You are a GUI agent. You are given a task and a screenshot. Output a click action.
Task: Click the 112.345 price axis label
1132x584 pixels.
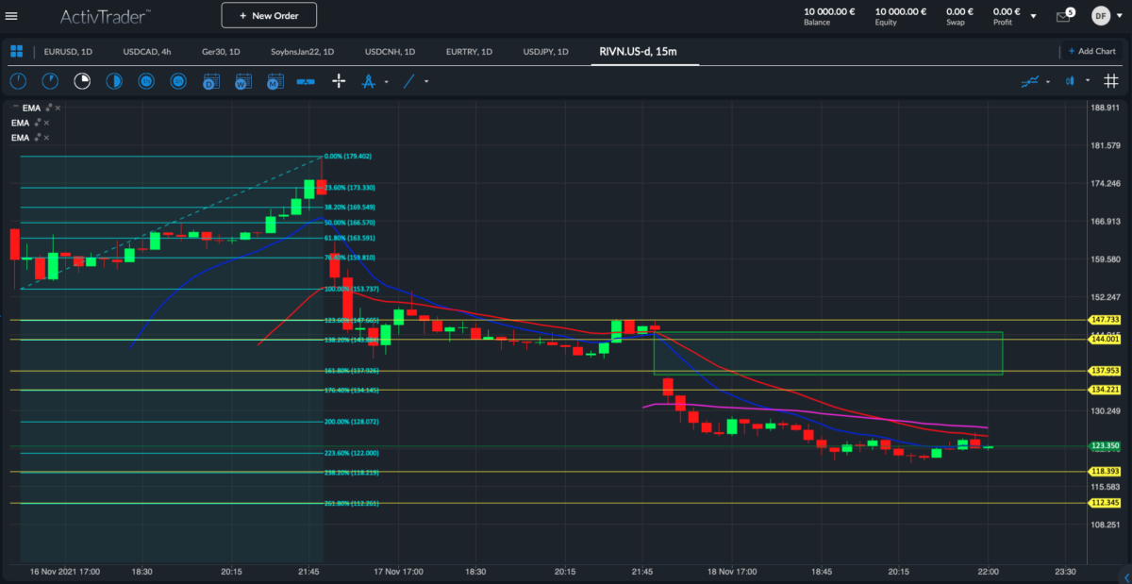[x=1103, y=503]
